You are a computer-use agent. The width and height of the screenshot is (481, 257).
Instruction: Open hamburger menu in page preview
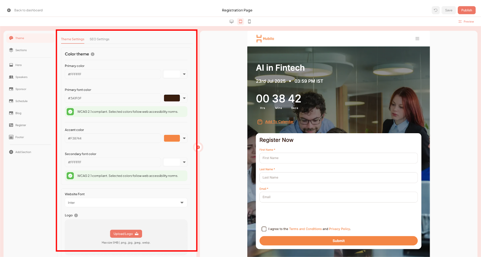(417, 39)
